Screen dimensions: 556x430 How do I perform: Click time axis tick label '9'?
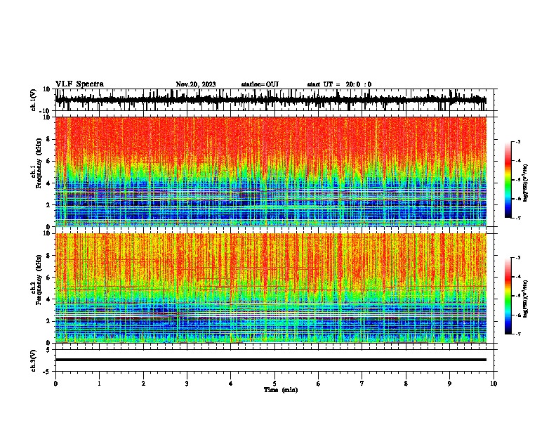tap(449, 384)
